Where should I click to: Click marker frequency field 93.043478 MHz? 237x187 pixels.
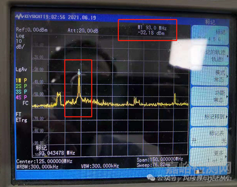[x=57, y=153]
